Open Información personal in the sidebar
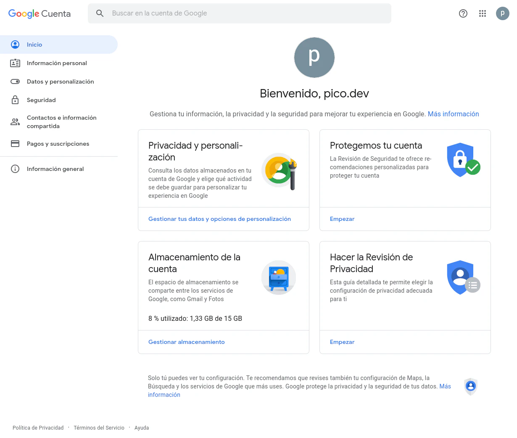The height and width of the screenshot is (438, 517). 57,63
